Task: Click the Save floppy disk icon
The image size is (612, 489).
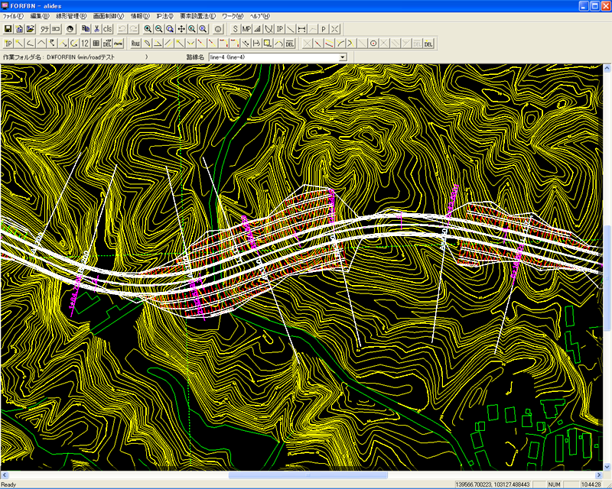Action: tap(8, 28)
